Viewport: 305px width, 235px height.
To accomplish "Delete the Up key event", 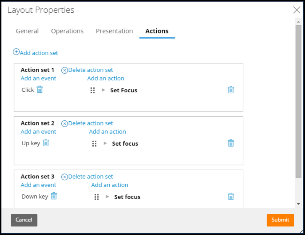I will click(46, 143).
